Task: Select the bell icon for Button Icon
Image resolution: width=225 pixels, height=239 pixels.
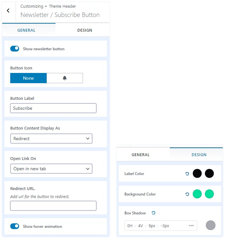Action: [65, 78]
